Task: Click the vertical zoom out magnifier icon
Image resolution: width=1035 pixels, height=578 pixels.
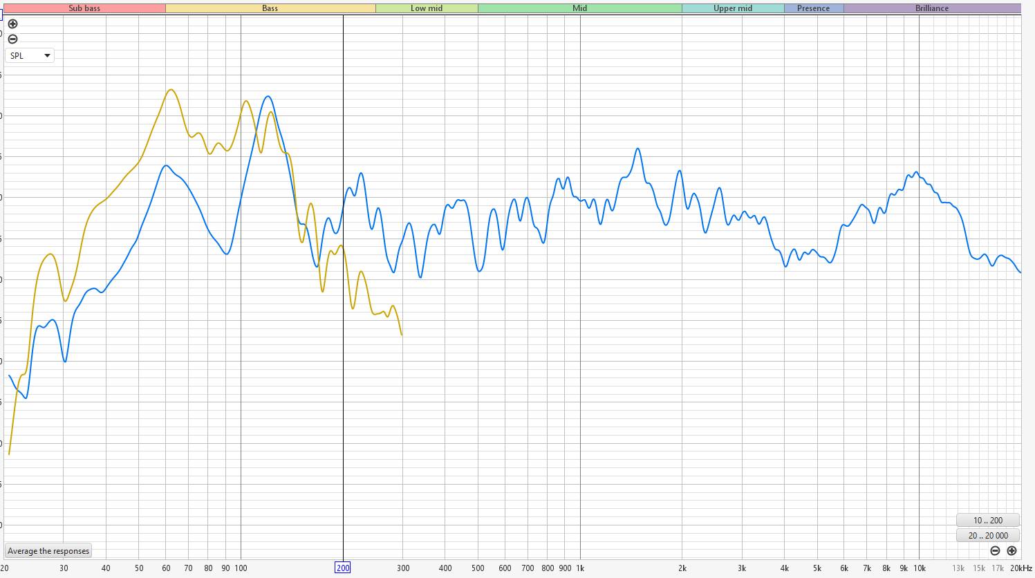Action: [x=12, y=39]
